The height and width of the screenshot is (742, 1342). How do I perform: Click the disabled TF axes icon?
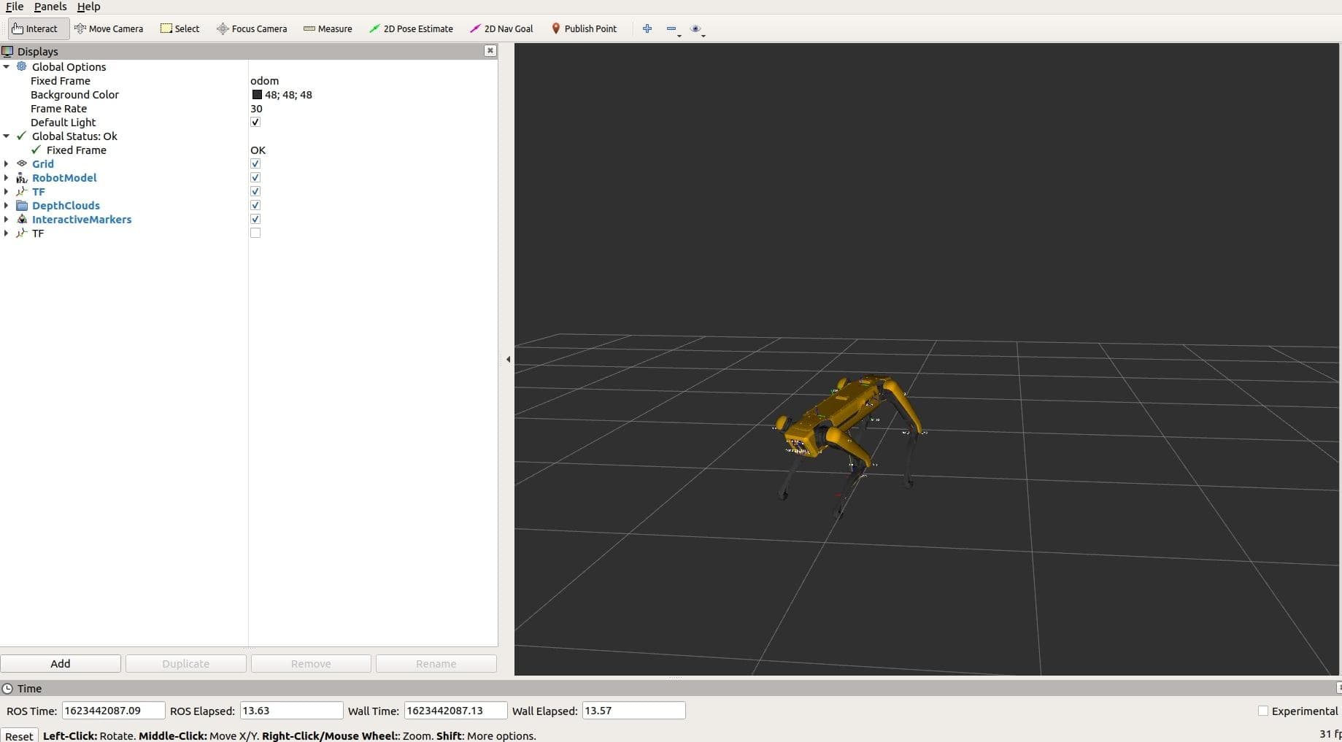22,233
